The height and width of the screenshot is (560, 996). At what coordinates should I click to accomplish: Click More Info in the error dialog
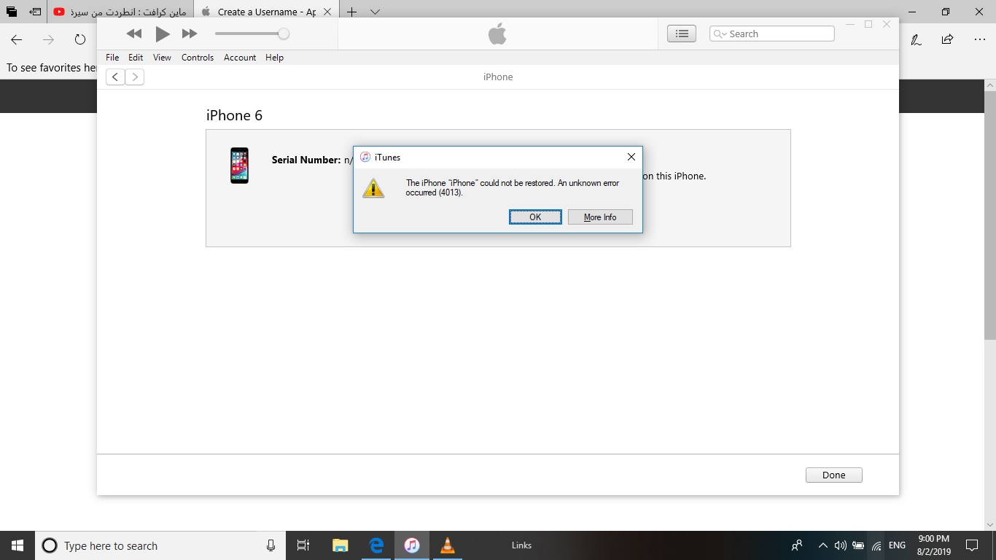600,217
